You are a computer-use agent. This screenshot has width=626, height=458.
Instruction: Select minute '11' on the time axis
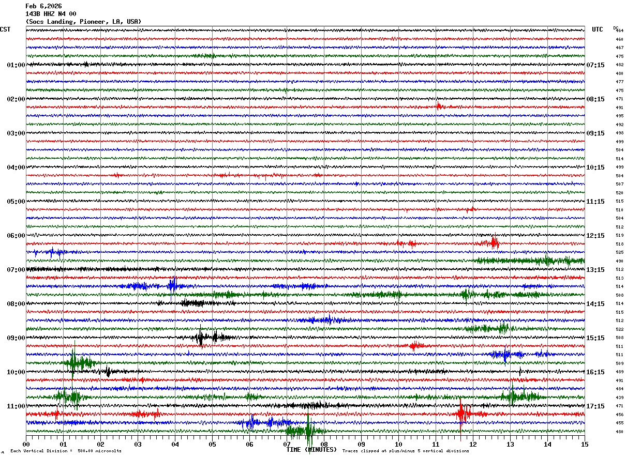click(x=436, y=445)
